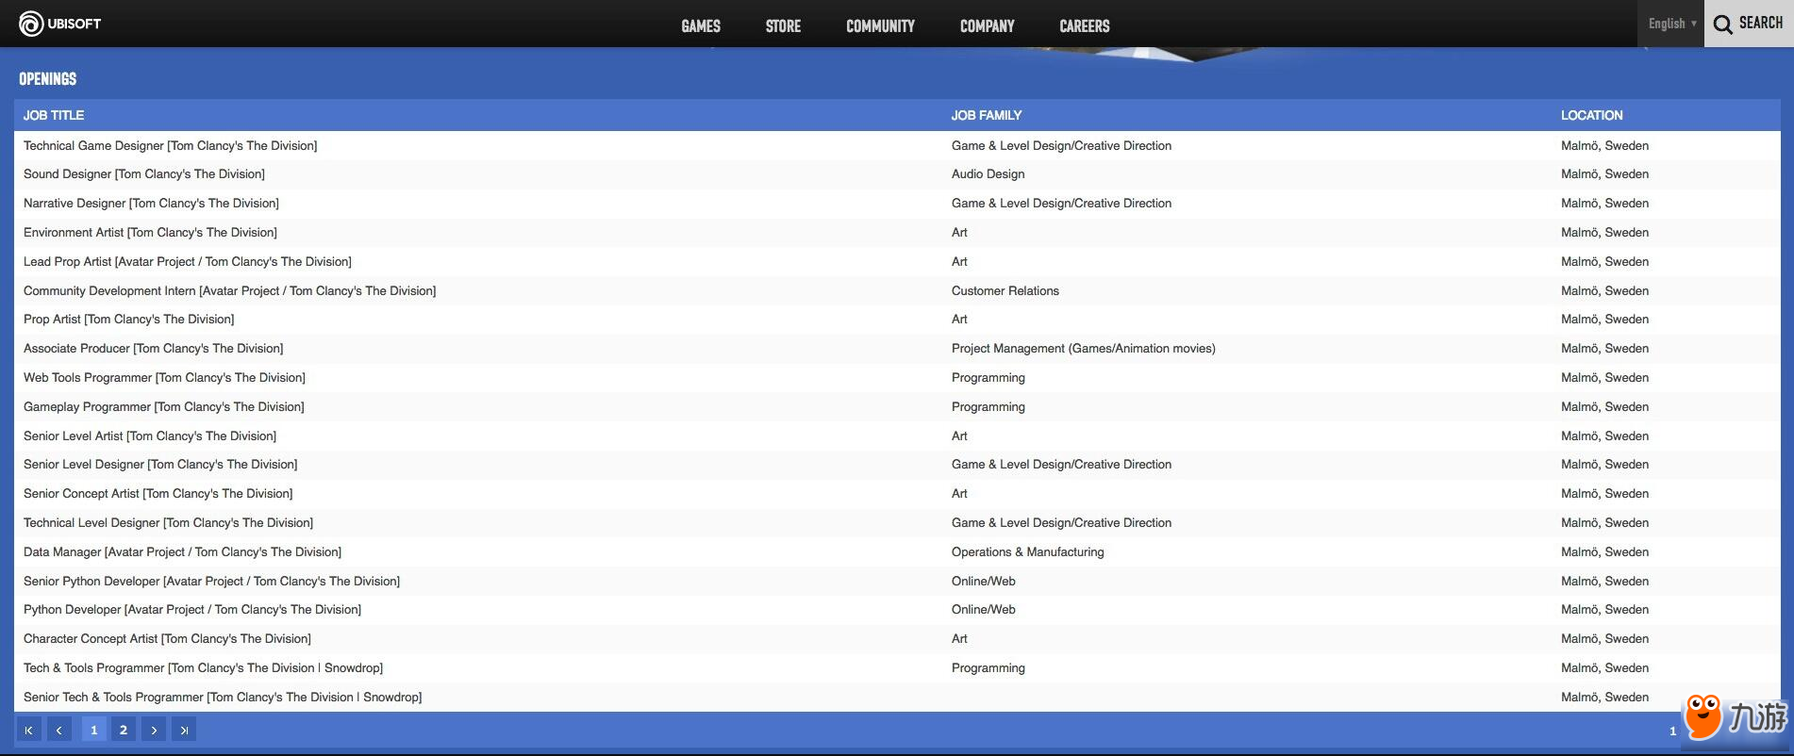Click Art cell in Character Concept Artist row
The image size is (1794, 756).
pos(959,638)
